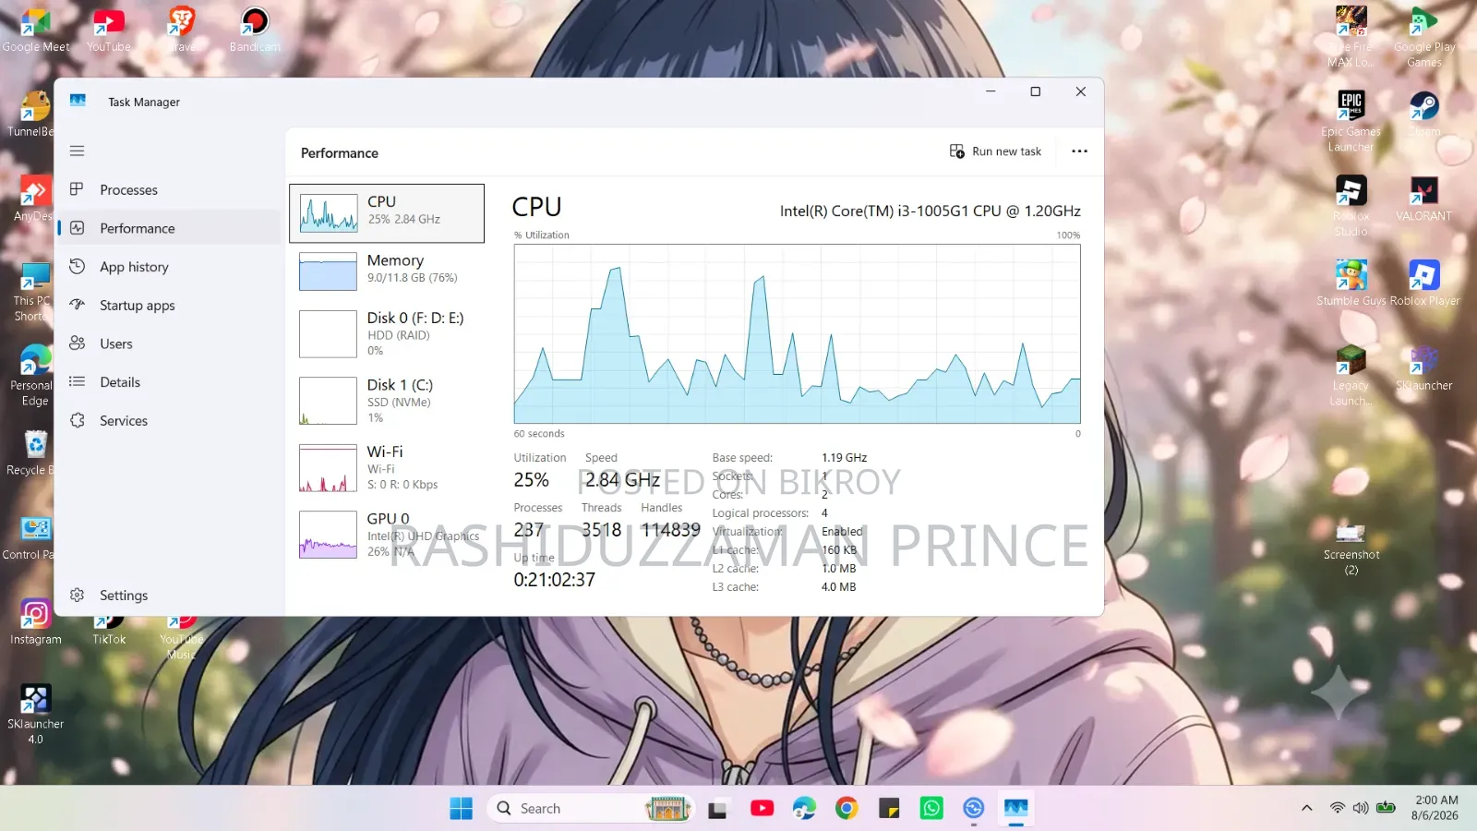Select the AnyDesk desktop icon
The image size is (1477, 831).
point(34,199)
